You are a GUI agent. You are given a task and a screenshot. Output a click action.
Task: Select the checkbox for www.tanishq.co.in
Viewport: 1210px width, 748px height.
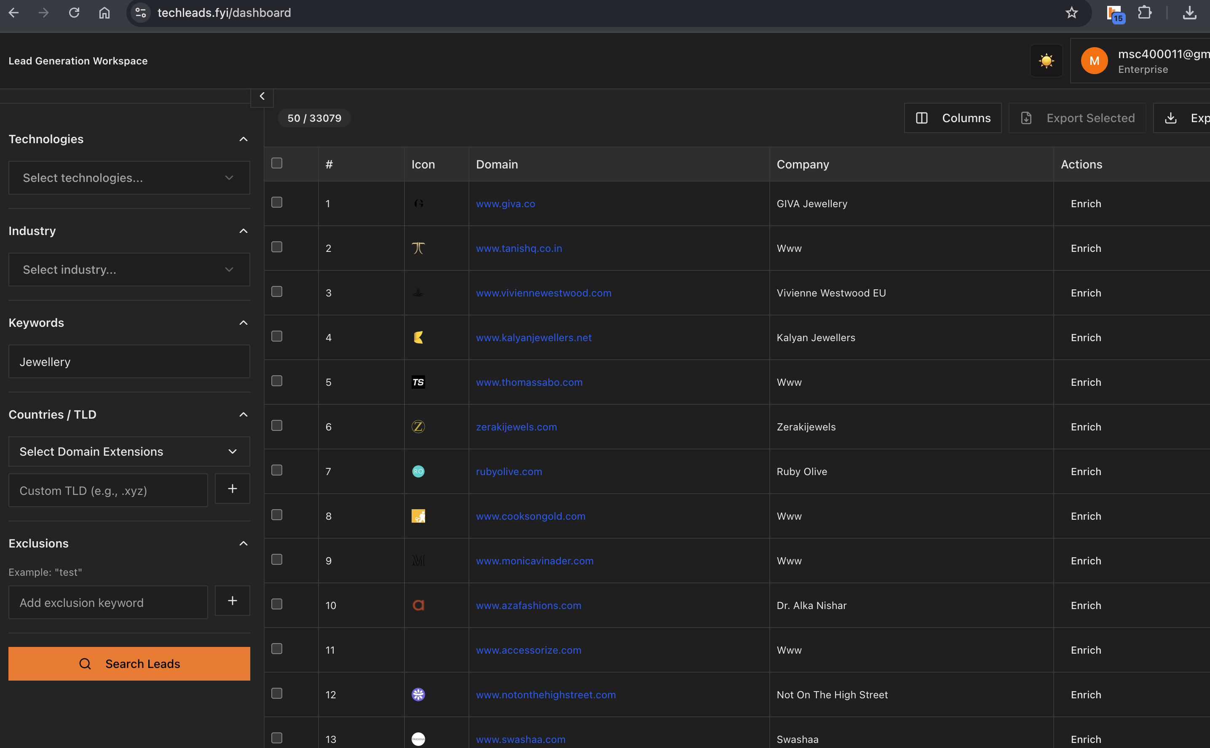(x=277, y=247)
